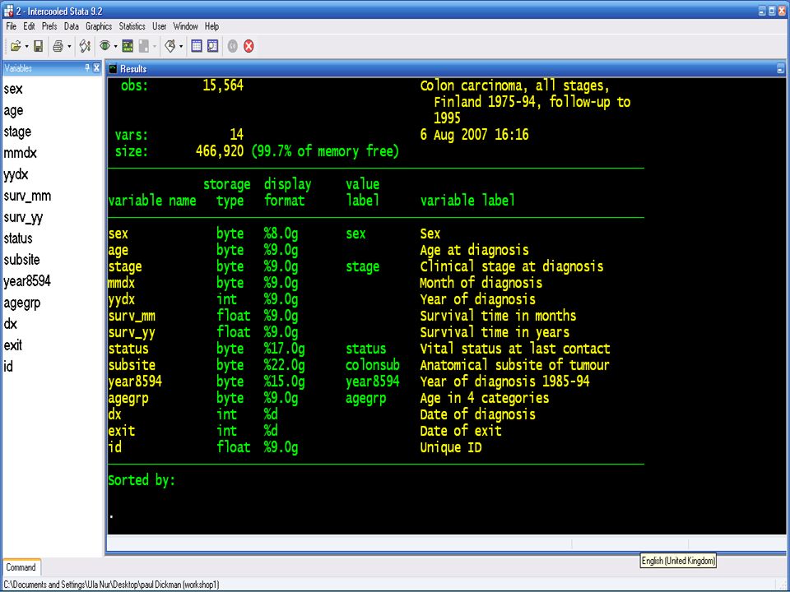This screenshot has width=790, height=592.
Task: Open the Data Editor grid icon
Action: 197,46
